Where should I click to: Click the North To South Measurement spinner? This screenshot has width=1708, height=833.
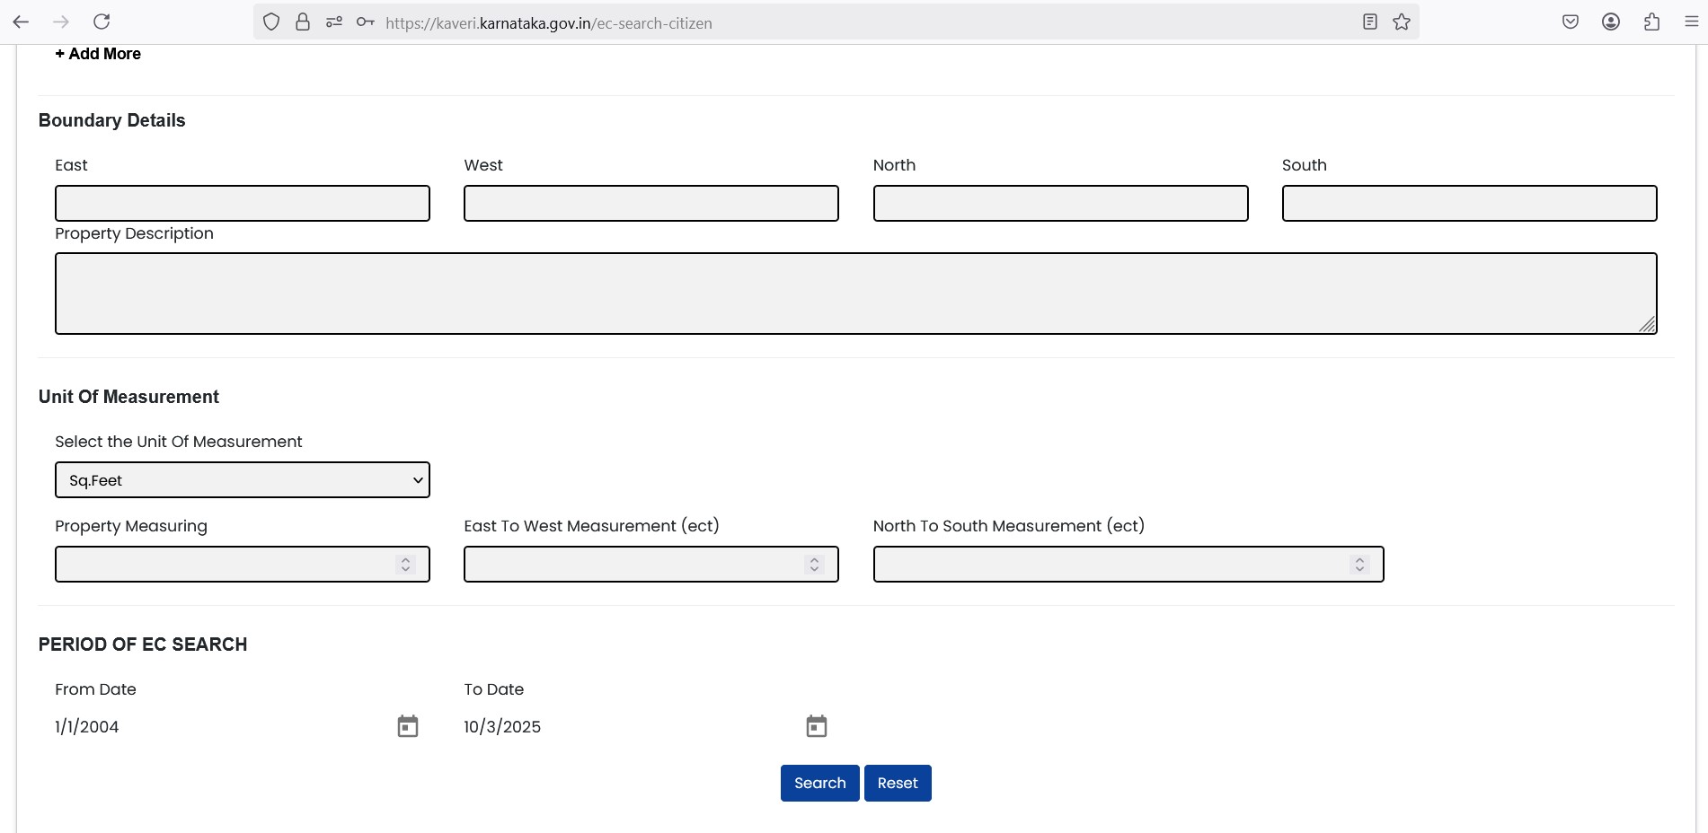1360,565
